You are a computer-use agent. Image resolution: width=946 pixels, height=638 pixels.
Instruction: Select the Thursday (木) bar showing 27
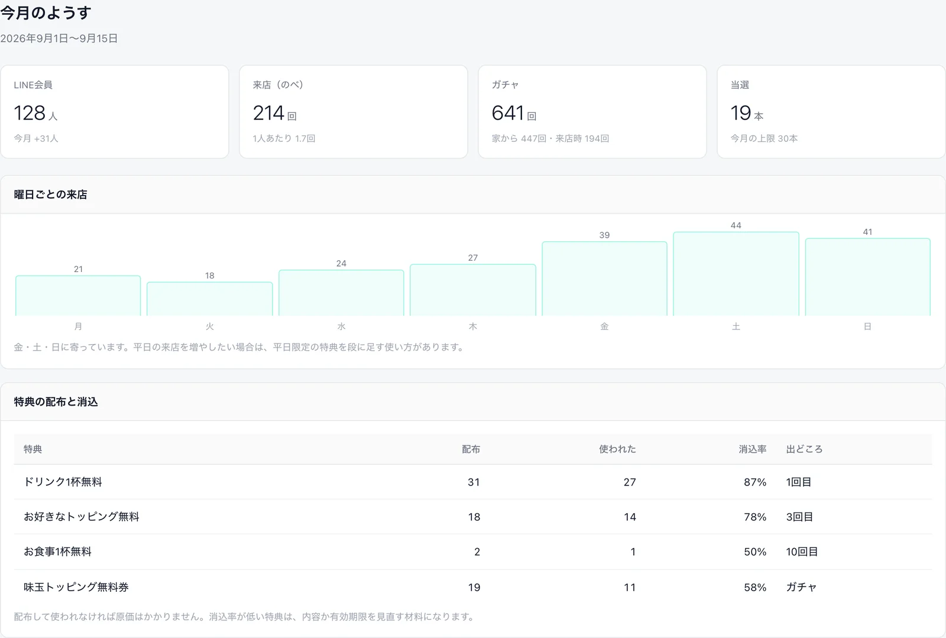point(473,290)
